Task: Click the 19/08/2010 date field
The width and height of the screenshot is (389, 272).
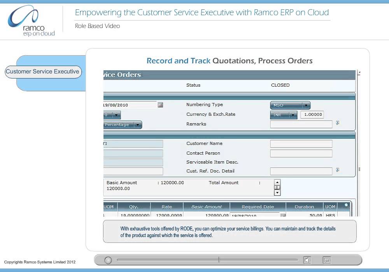Action: 130,105
